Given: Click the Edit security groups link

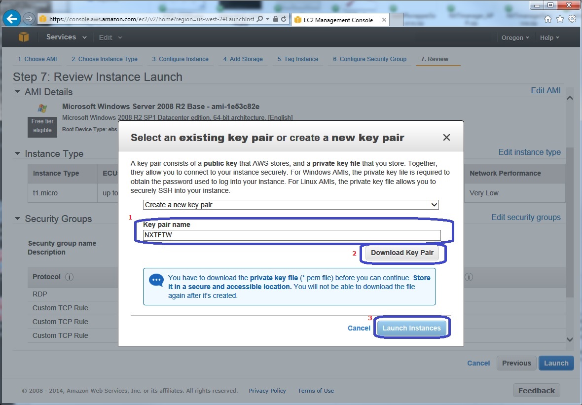Looking at the screenshot, I should tap(526, 217).
